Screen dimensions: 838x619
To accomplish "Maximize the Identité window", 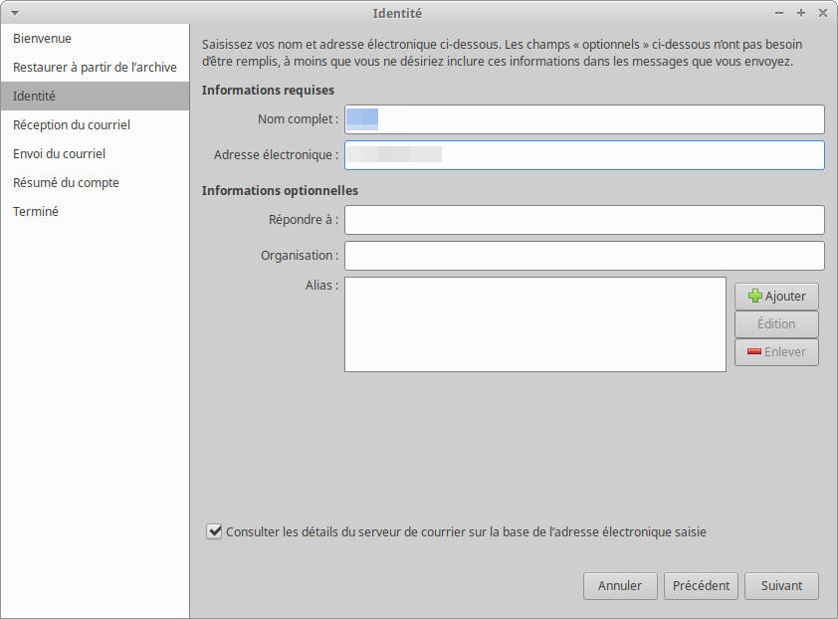I will pyautogui.click(x=801, y=13).
